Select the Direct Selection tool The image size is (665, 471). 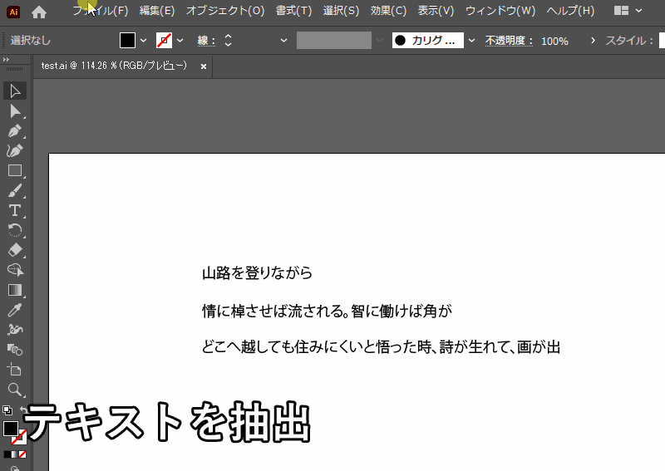[x=15, y=111]
